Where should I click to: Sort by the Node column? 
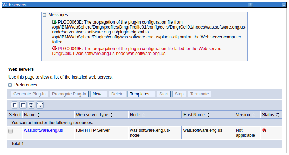(x=143, y=115)
